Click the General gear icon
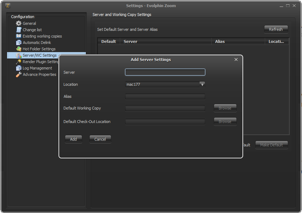 point(19,23)
